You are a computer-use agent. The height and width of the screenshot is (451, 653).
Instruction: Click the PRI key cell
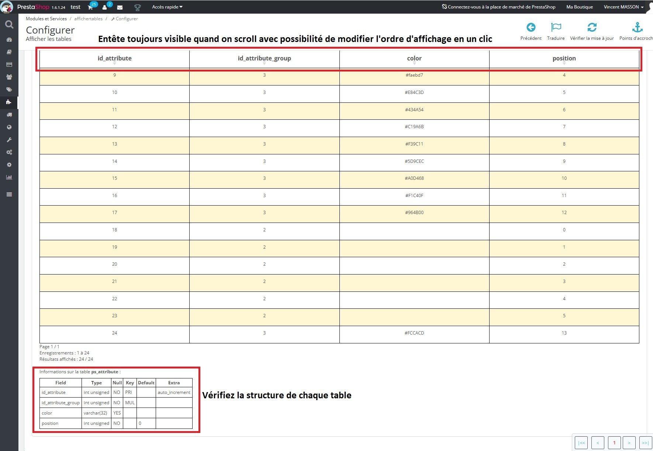tap(130, 392)
